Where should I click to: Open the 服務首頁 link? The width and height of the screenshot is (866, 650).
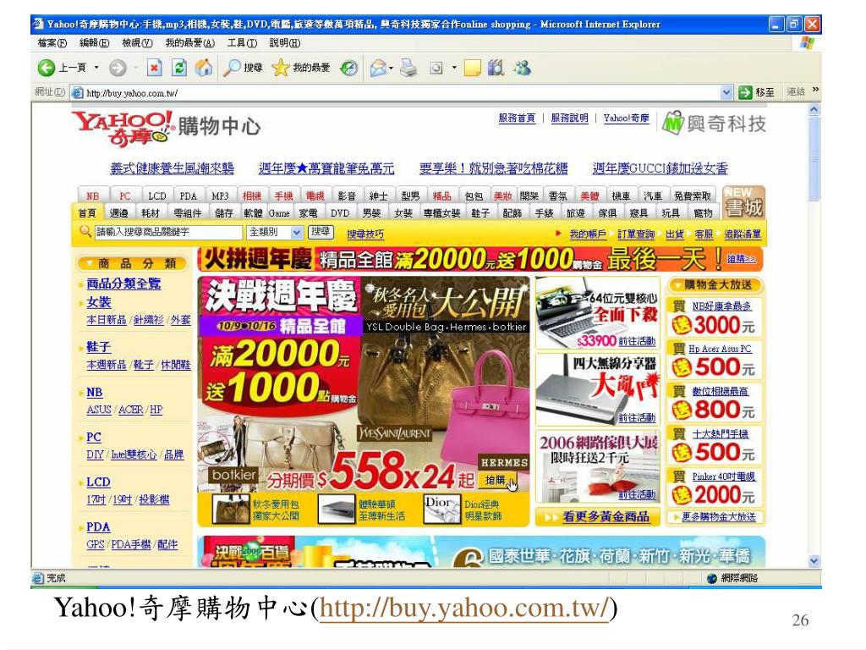point(517,118)
